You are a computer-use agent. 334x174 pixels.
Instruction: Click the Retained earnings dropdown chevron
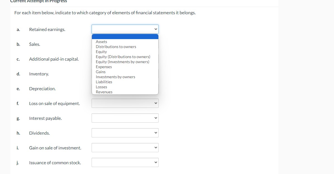(155, 29)
